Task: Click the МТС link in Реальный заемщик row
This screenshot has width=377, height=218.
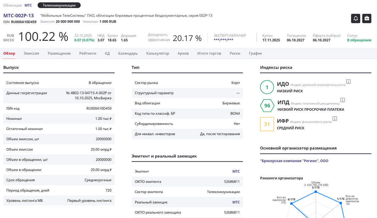Action: tap(236, 202)
